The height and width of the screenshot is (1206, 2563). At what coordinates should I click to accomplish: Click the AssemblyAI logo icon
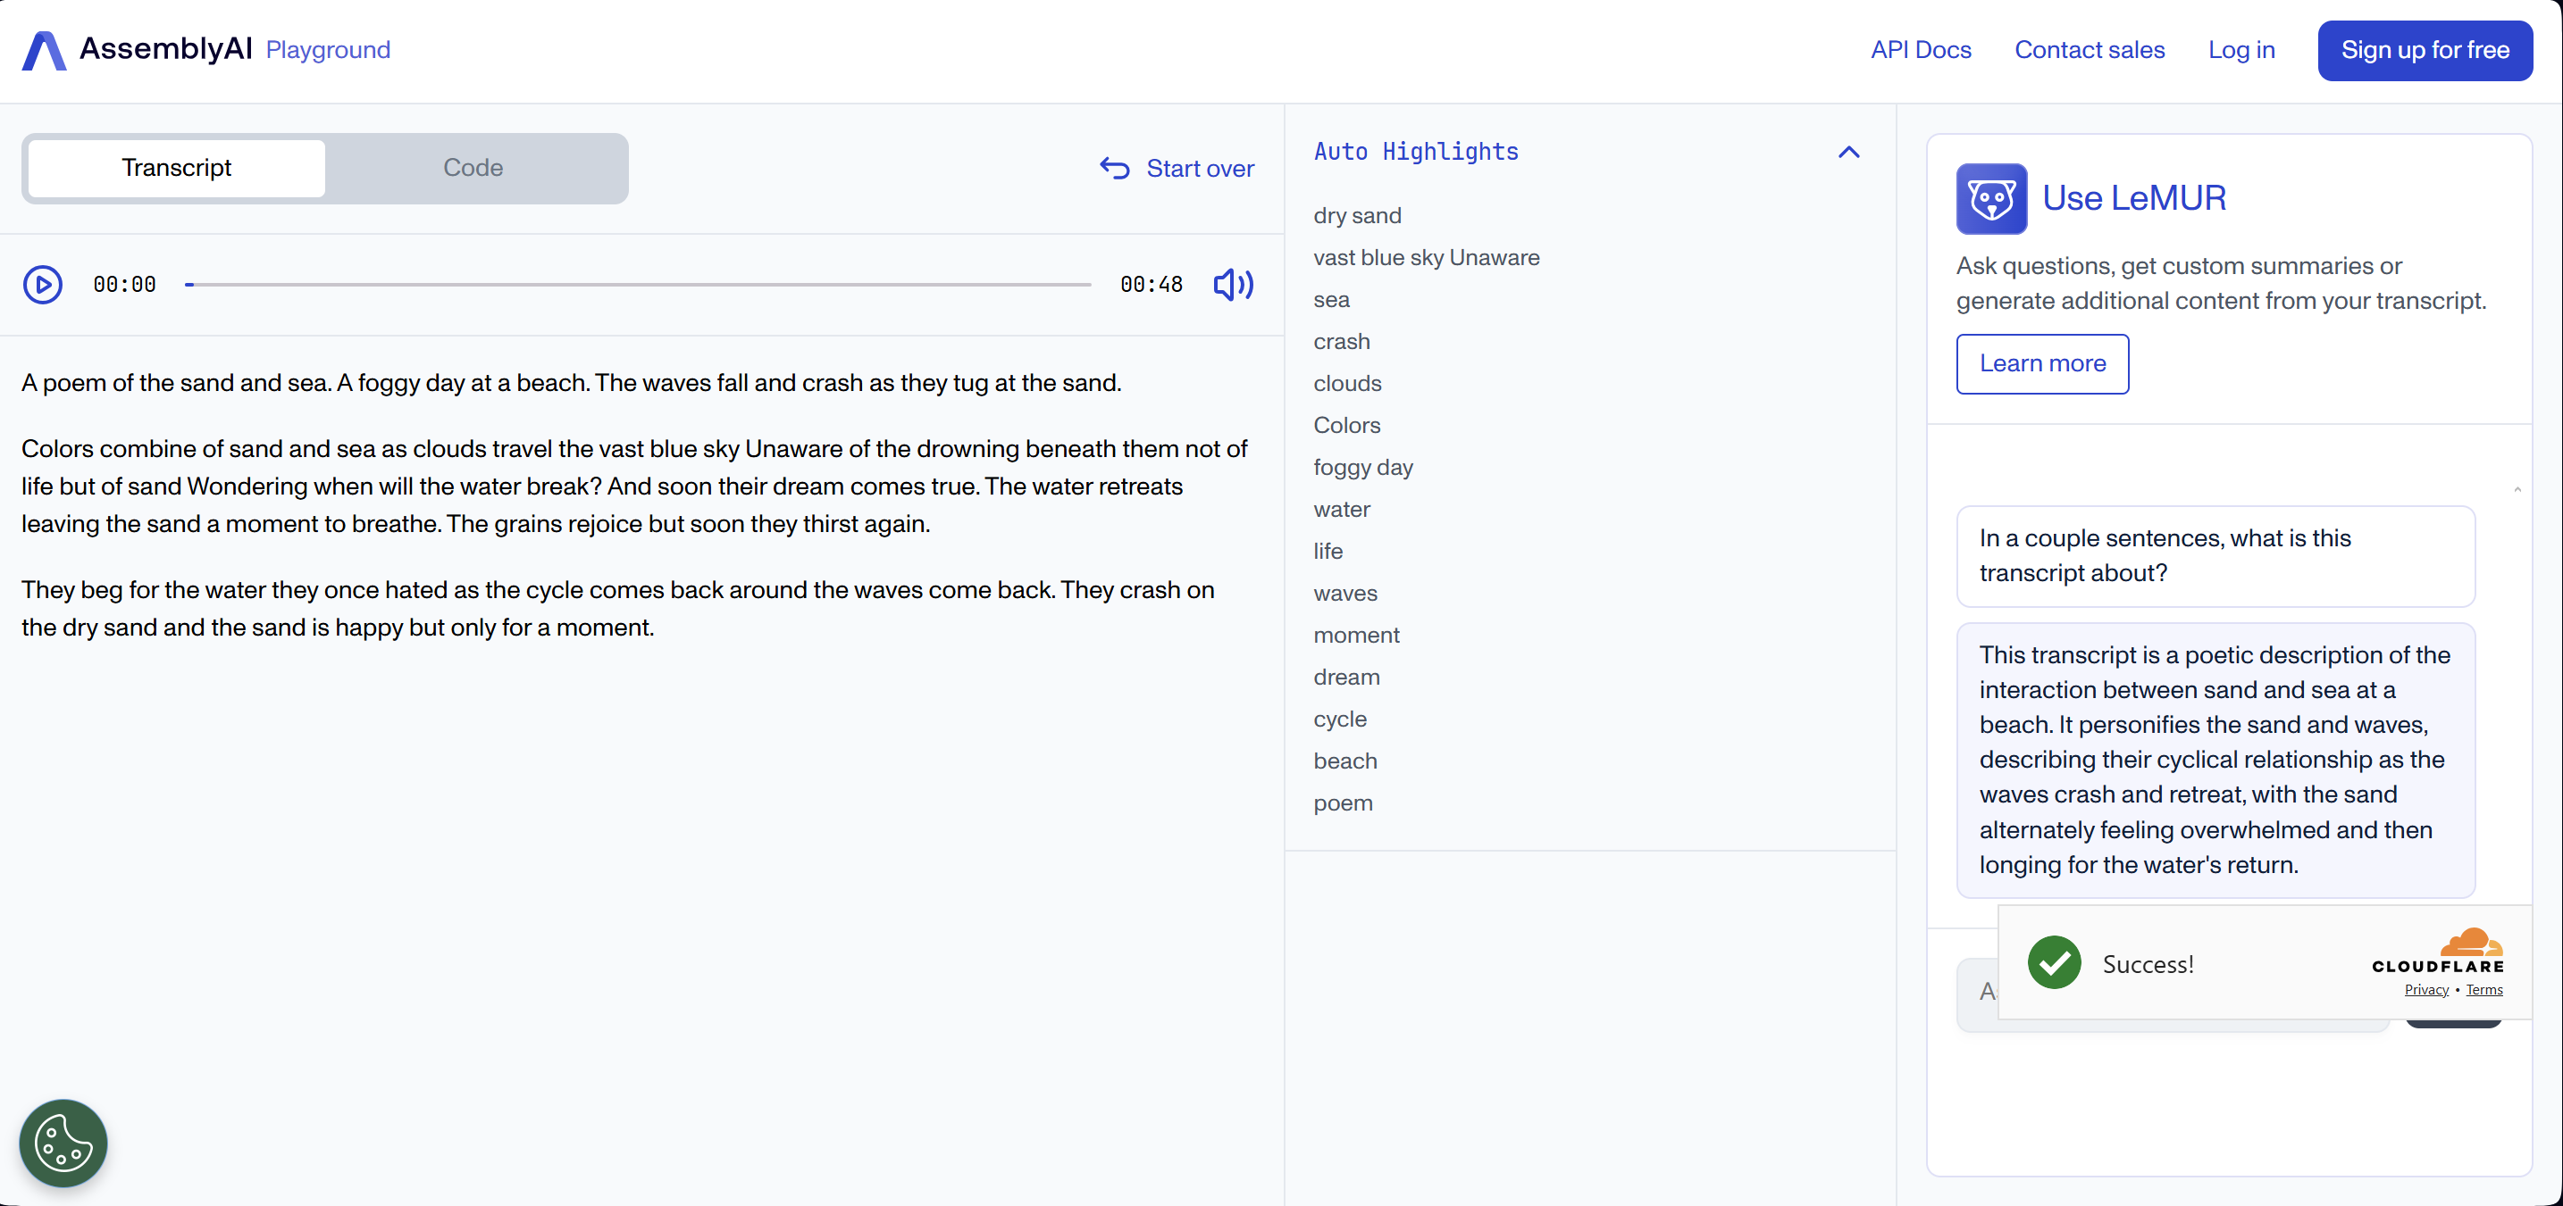point(44,50)
